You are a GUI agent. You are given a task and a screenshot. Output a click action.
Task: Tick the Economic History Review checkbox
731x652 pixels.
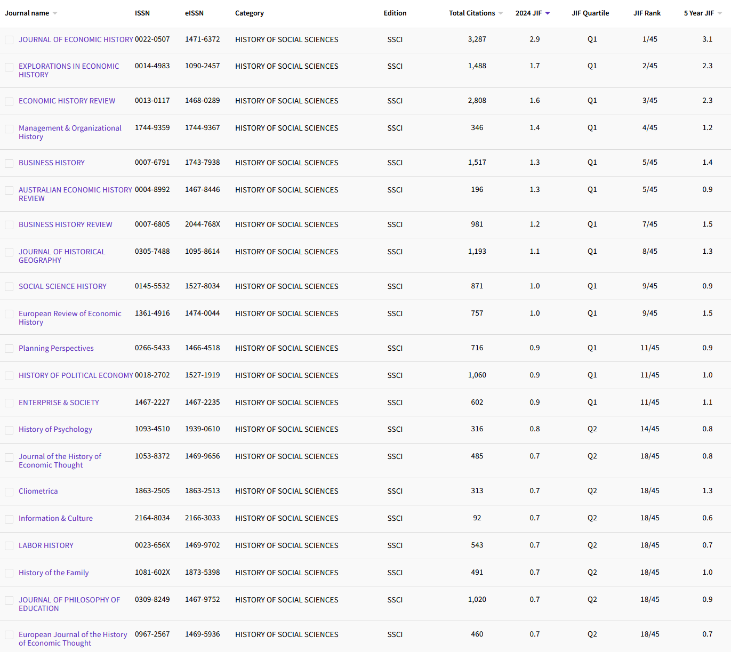click(9, 101)
